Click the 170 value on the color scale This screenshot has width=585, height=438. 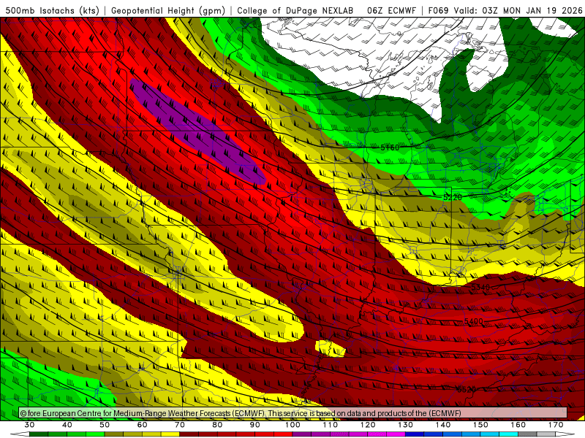[x=556, y=425]
